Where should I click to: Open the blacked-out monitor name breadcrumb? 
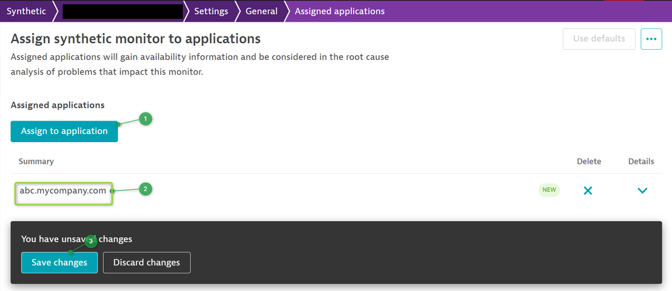(122, 11)
